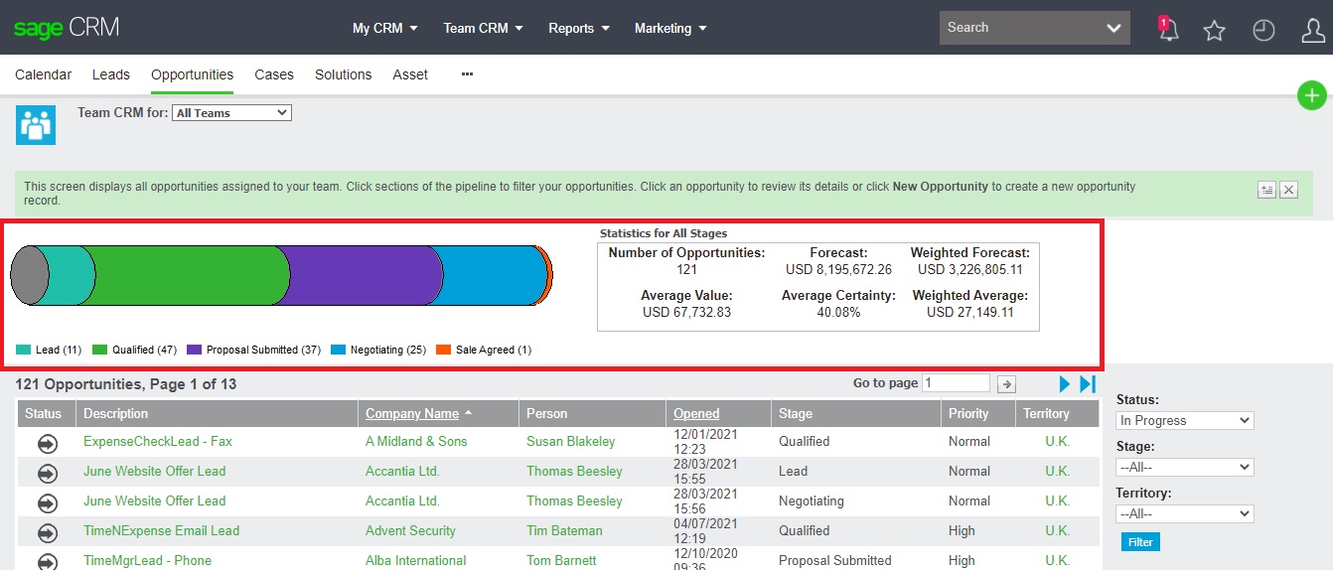The height and width of the screenshot is (570, 1333).
Task: Click the Status column header
Action: click(44, 414)
